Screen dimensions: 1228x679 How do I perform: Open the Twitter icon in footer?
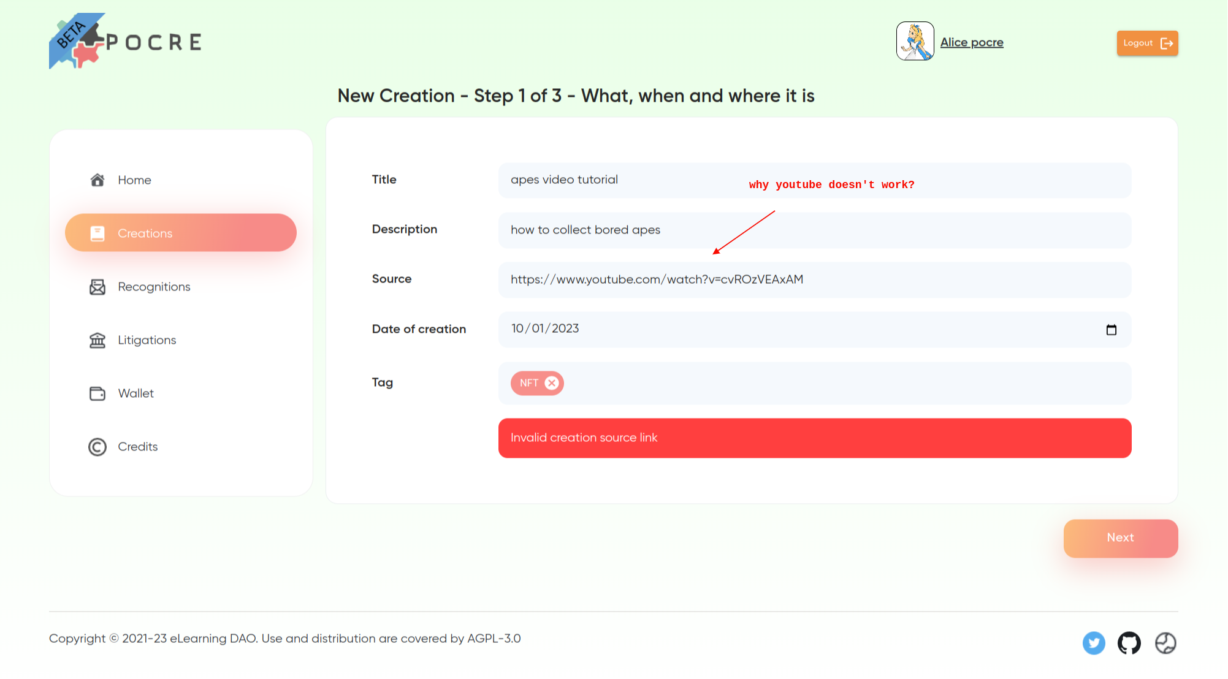(x=1094, y=643)
